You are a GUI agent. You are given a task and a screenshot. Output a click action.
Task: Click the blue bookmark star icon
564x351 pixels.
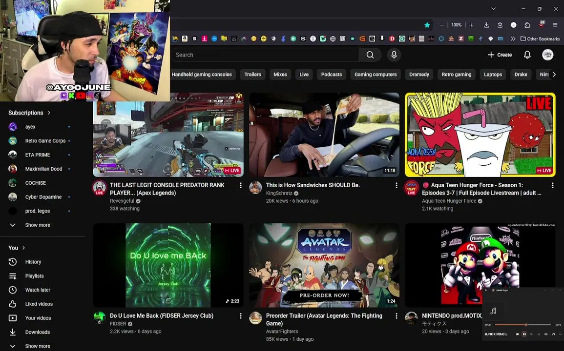click(x=427, y=25)
